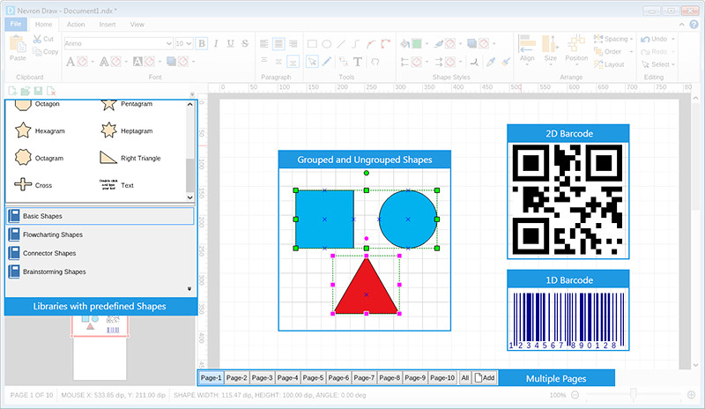Screen dimensions: 705x409
Task: Select the pointer tool in Tools
Action: click(x=311, y=62)
